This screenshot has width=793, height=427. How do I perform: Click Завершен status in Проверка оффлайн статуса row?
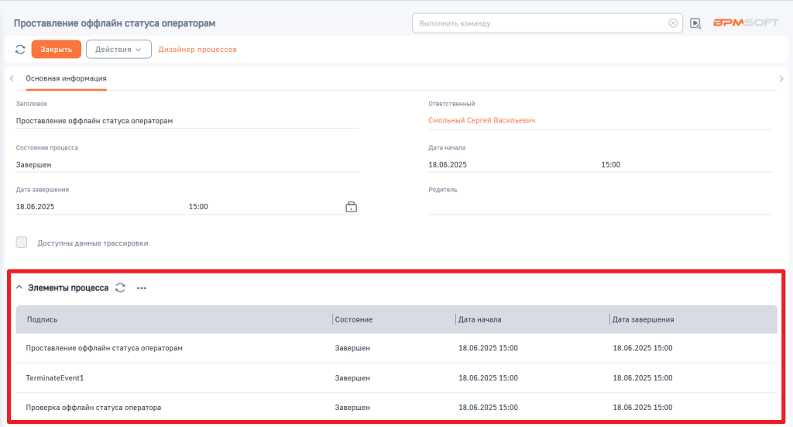352,408
